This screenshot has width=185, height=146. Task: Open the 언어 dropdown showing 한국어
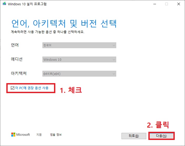(79, 45)
